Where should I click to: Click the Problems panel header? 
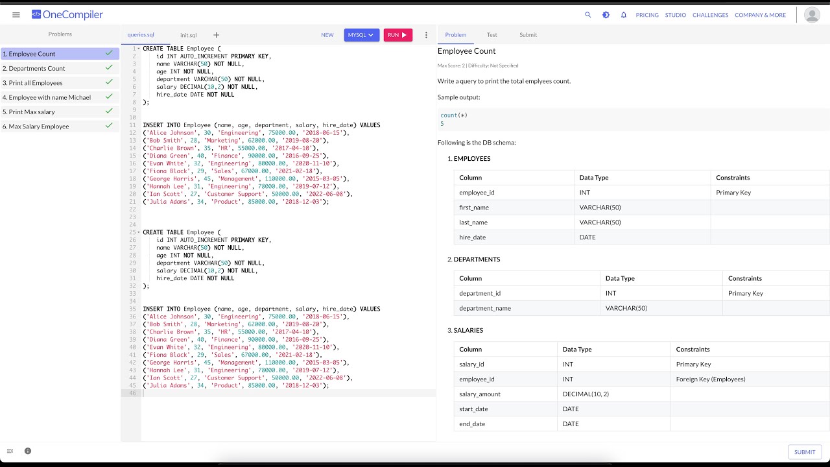60,34
